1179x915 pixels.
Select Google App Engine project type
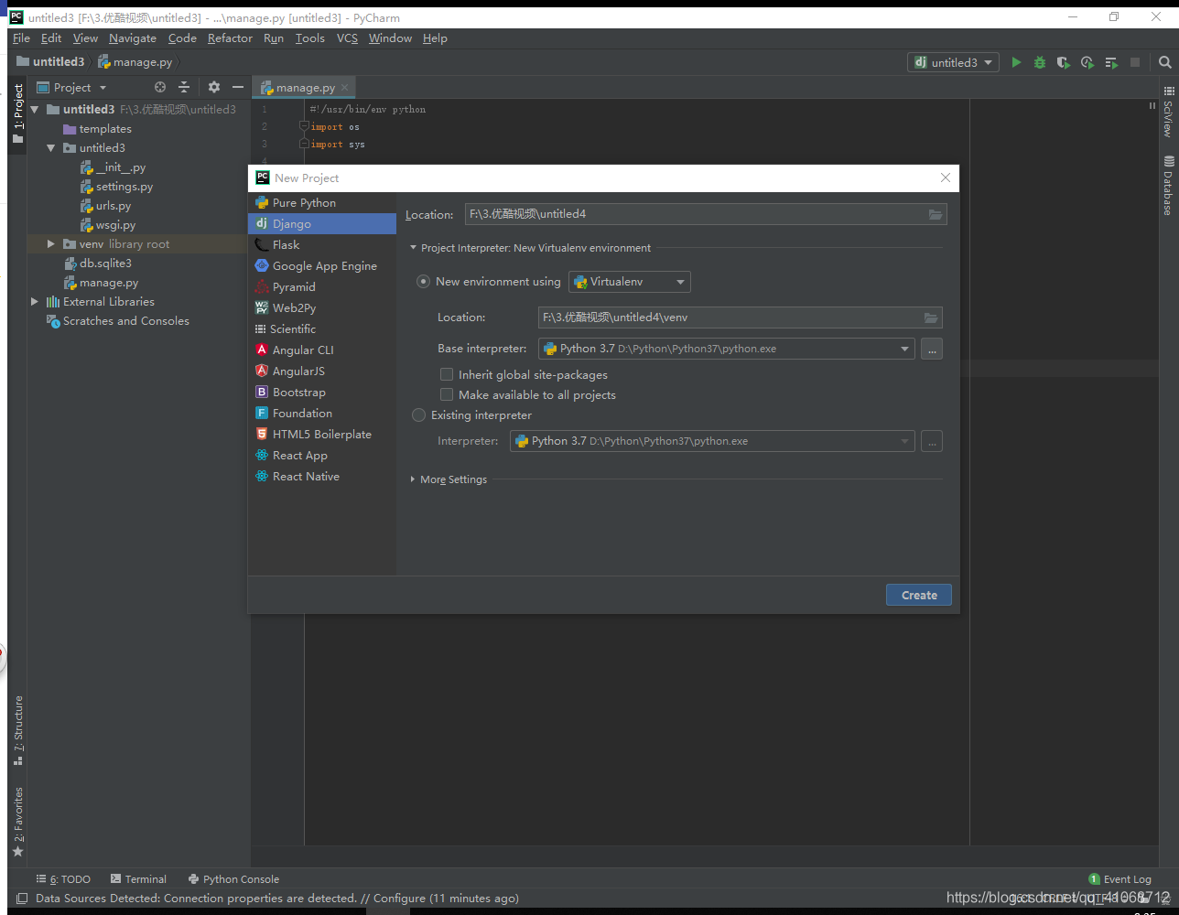click(322, 265)
